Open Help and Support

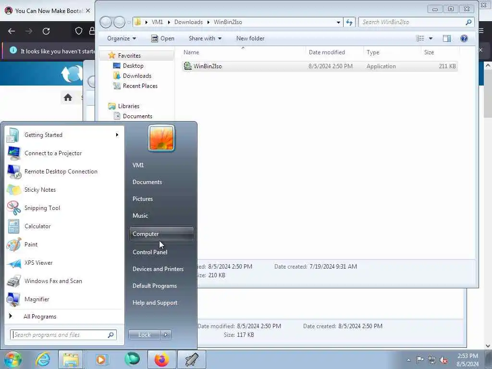point(155,303)
